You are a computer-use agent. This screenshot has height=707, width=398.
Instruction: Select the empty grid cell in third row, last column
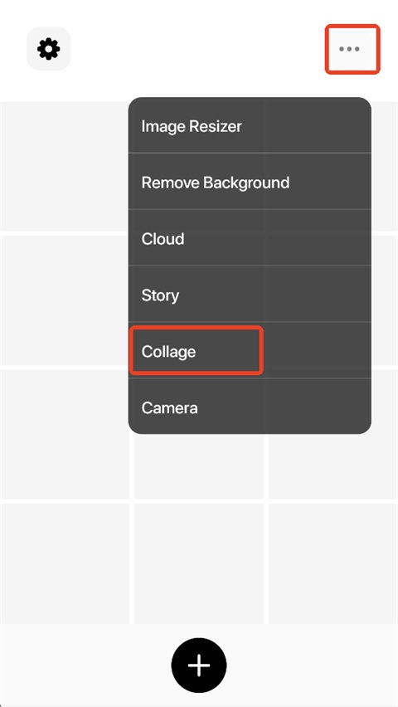point(333,466)
